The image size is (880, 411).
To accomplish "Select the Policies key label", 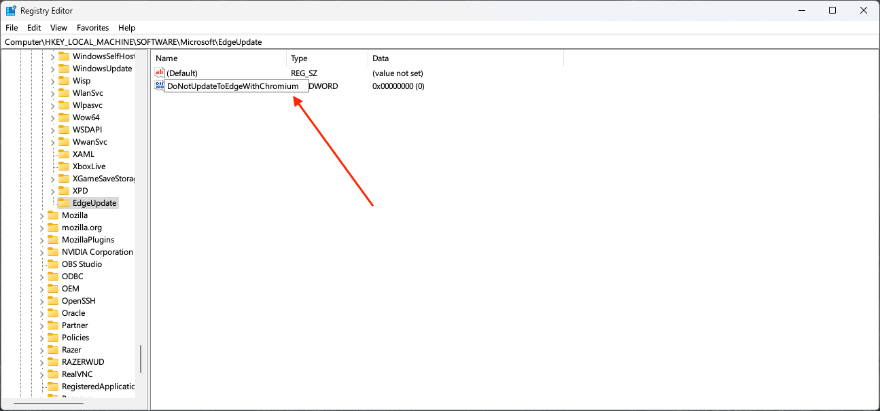I will pyautogui.click(x=75, y=338).
